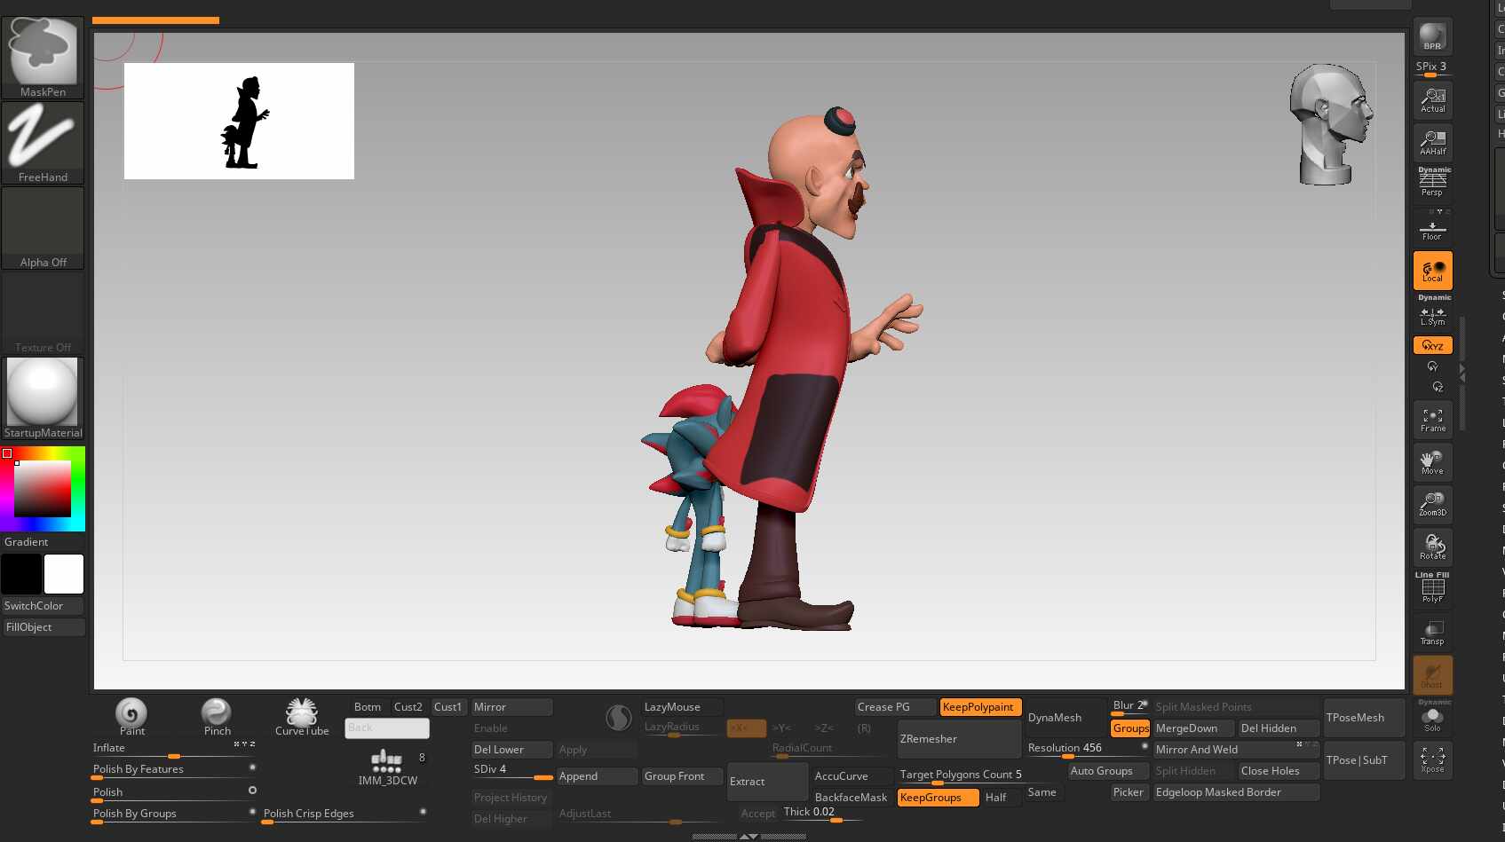
Task: Open the Texture Off selector
Action: tap(43, 312)
